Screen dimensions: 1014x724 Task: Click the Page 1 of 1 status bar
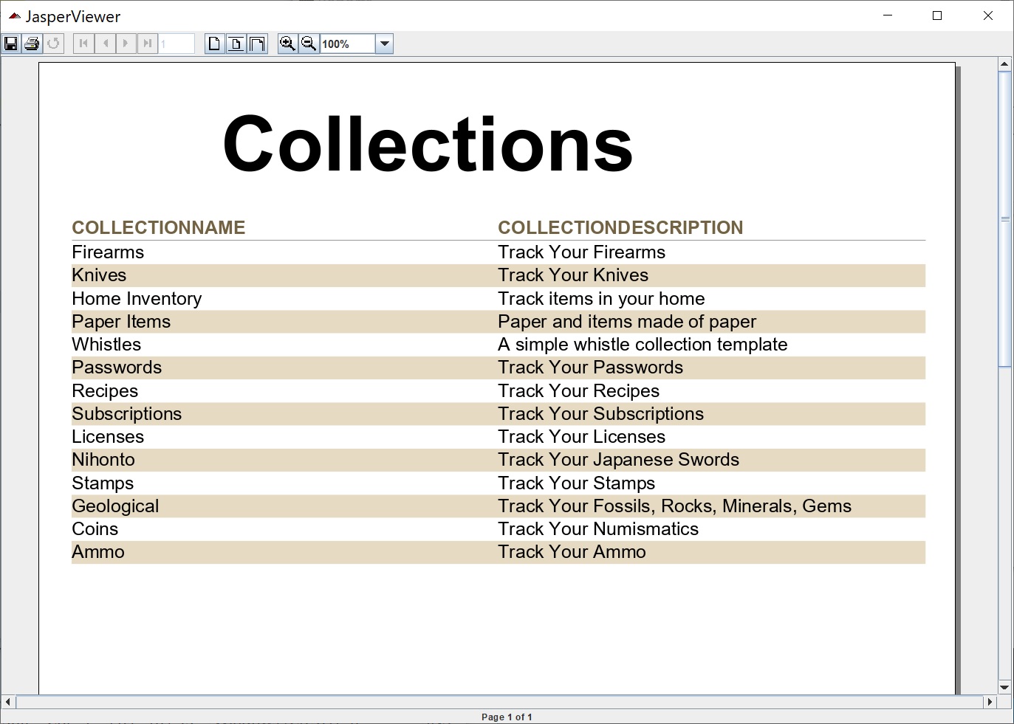[x=507, y=716]
